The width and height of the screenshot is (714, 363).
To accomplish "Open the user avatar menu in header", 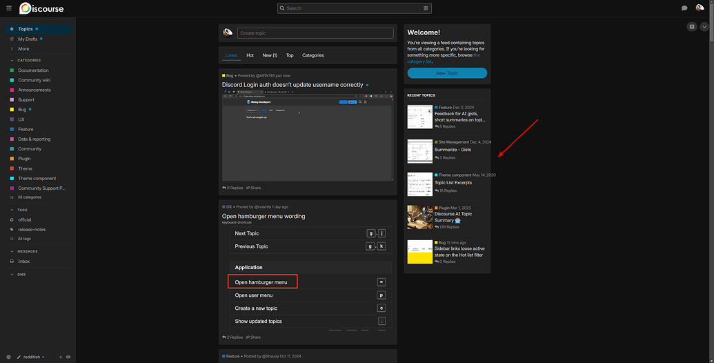I will [700, 8].
